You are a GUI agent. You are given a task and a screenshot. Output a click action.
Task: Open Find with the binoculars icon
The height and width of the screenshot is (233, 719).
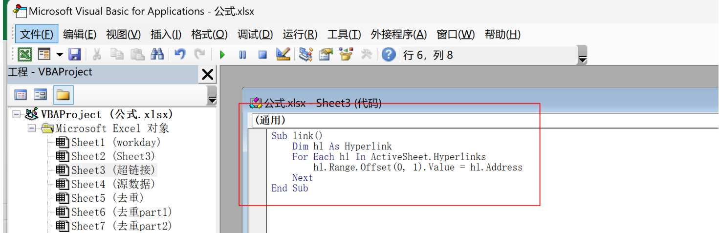pyautogui.click(x=157, y=54)
